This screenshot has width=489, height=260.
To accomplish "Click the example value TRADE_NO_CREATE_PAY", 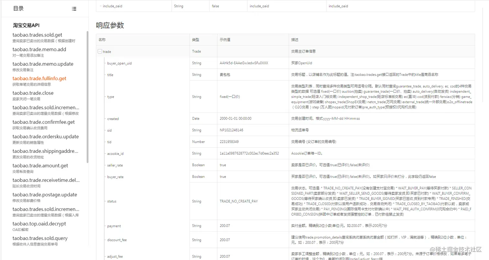I will coord(239,201).
